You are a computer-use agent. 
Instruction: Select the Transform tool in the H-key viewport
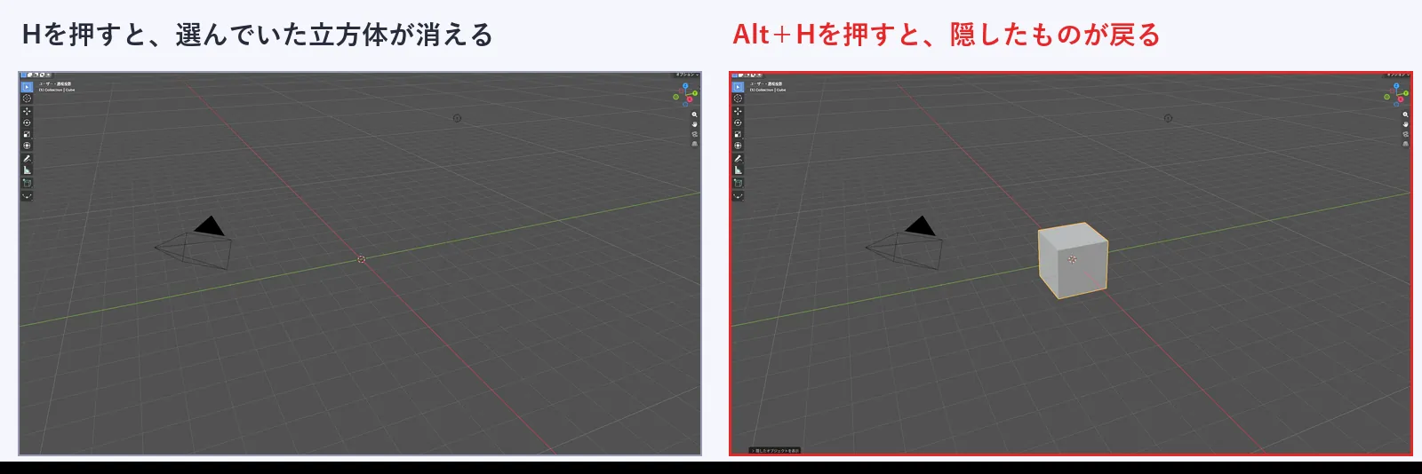[27, 146]
